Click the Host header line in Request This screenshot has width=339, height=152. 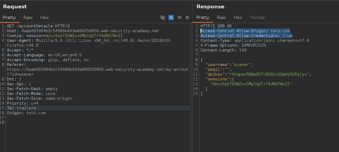[x=83, y=31]
